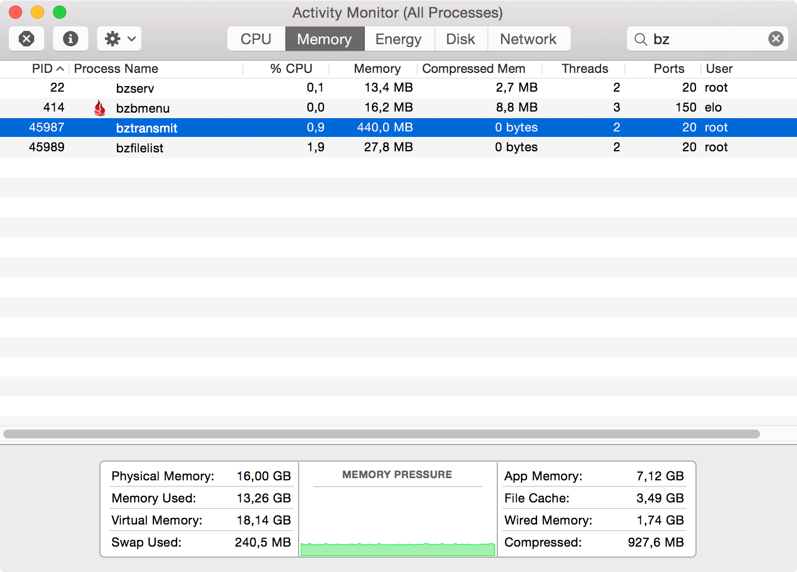Click the red flame bzbmenu icon
The image size is (797, 572).
coord(100,108)
